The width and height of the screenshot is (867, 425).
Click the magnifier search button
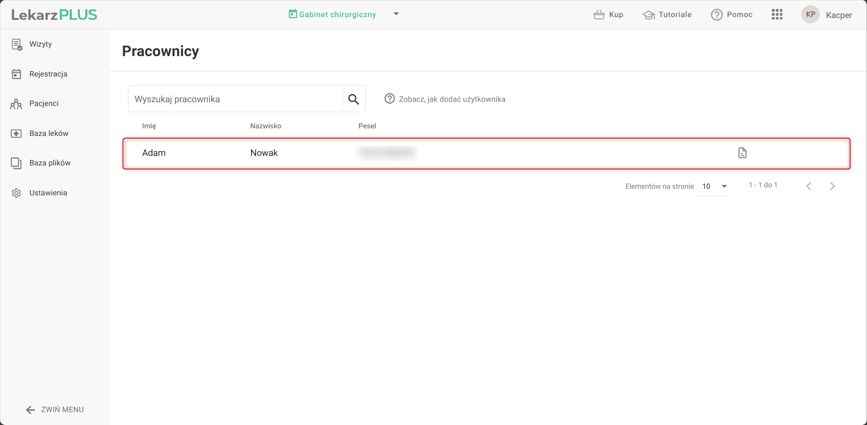353,99
